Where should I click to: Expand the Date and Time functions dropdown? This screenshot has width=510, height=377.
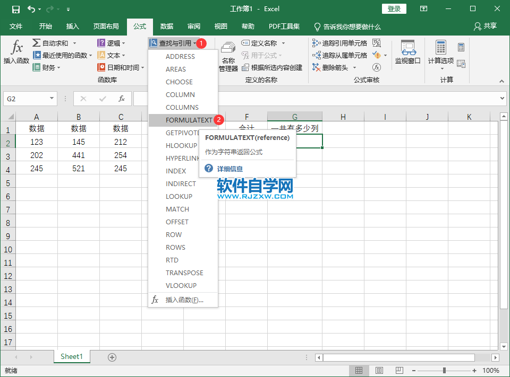click(x=121, y=67)
